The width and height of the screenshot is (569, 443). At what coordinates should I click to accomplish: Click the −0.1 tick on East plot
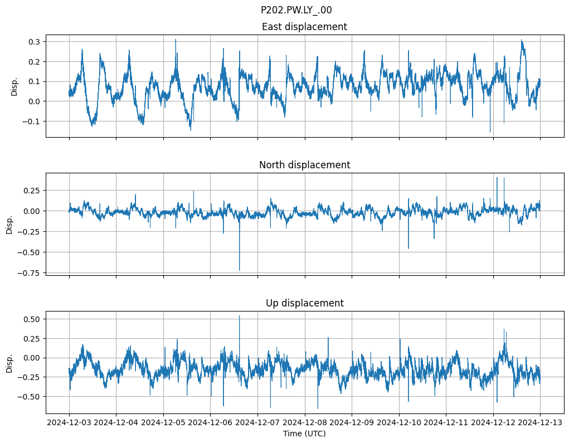[x=32, y=121]
